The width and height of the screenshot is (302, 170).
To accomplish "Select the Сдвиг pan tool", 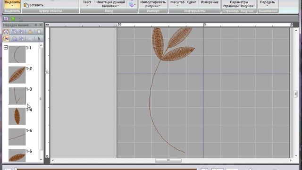I will [x=192, y=2].
